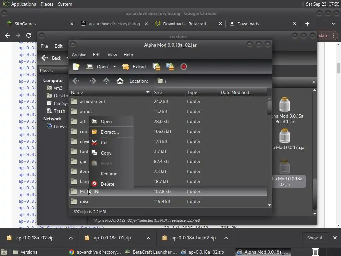Switch to ap-archive directory listing tab
341x256 pixels.
(114, 24)
